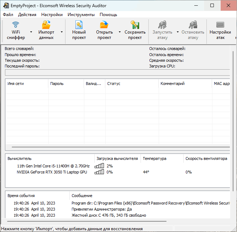
Task: Click the Вычислитель column header
Action: [x=50, y=158]
